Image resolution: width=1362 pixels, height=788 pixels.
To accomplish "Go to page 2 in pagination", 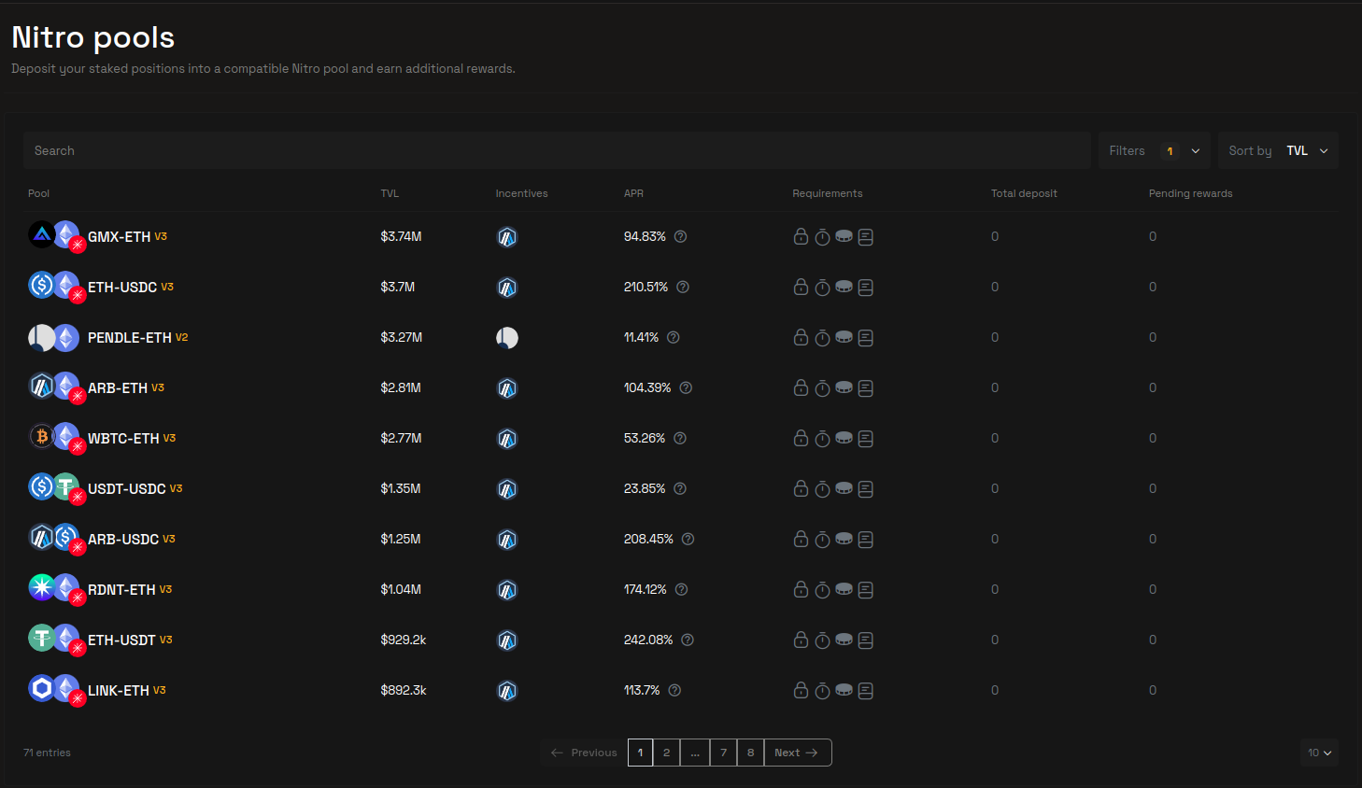I will pyautogui.click(x=666, y=753).
